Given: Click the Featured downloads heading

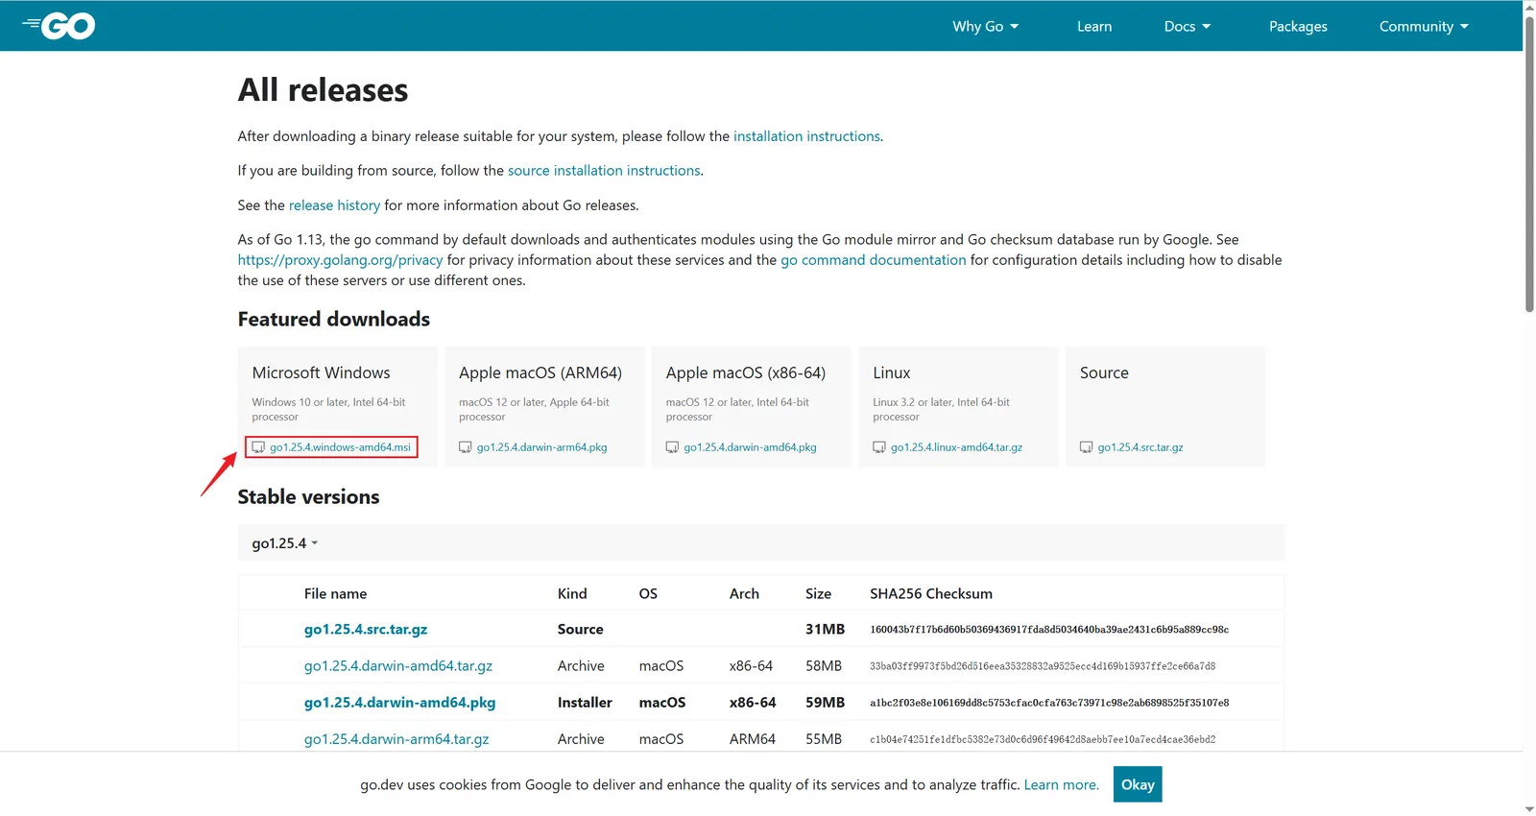Looking at the screenshot, I should pos(334,320).
